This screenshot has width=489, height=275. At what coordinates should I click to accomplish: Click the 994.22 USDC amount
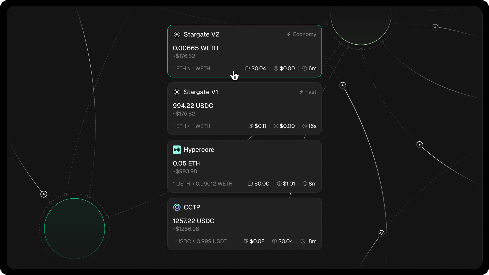(x=193, y=106)
